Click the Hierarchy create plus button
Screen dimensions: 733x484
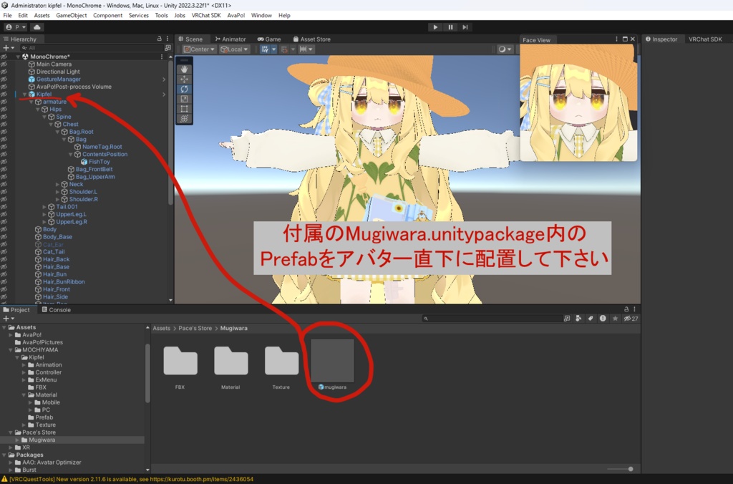tap(8, 48)
